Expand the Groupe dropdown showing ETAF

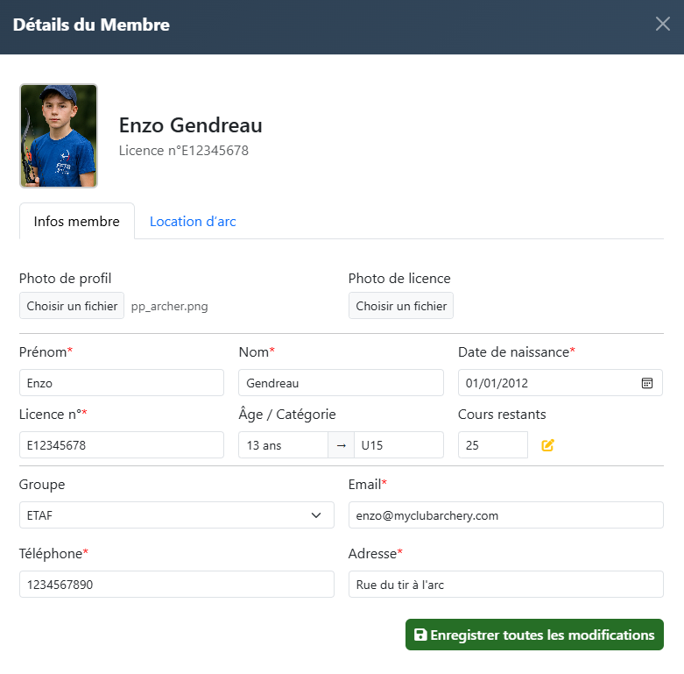click(x=176, y=515)
